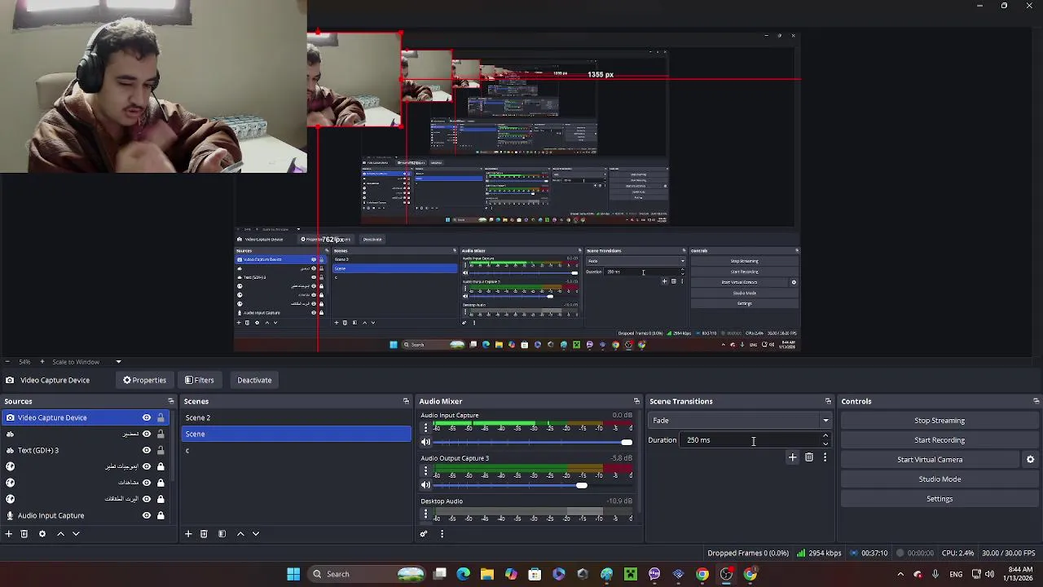The image size is (1043, 587).
Task: Hide the Video Capture Device source
Action: click(147, 417)
